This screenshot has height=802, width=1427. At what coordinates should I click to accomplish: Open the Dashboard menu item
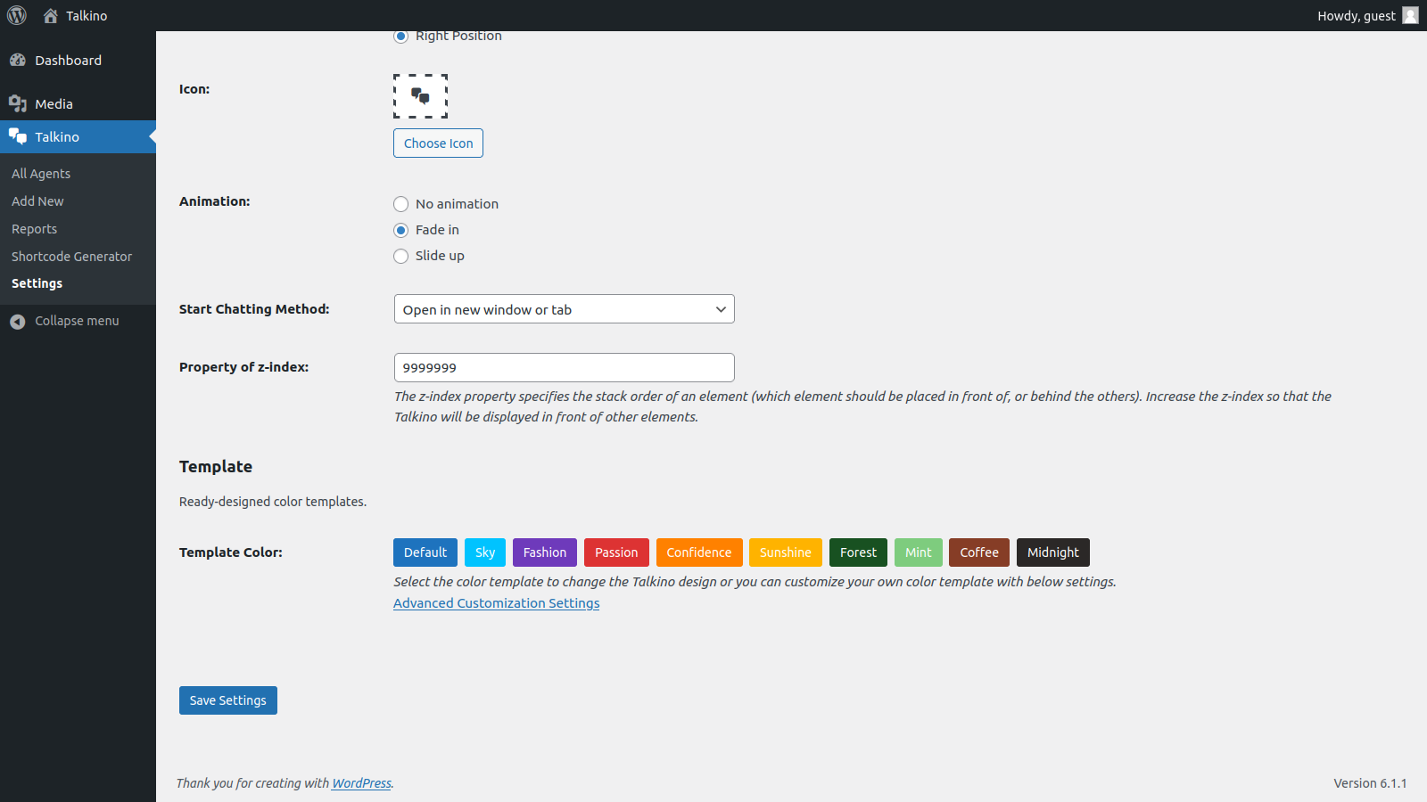click(x=78, y=60)
